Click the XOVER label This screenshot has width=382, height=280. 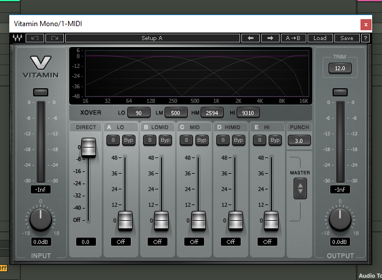pos(91,113)
